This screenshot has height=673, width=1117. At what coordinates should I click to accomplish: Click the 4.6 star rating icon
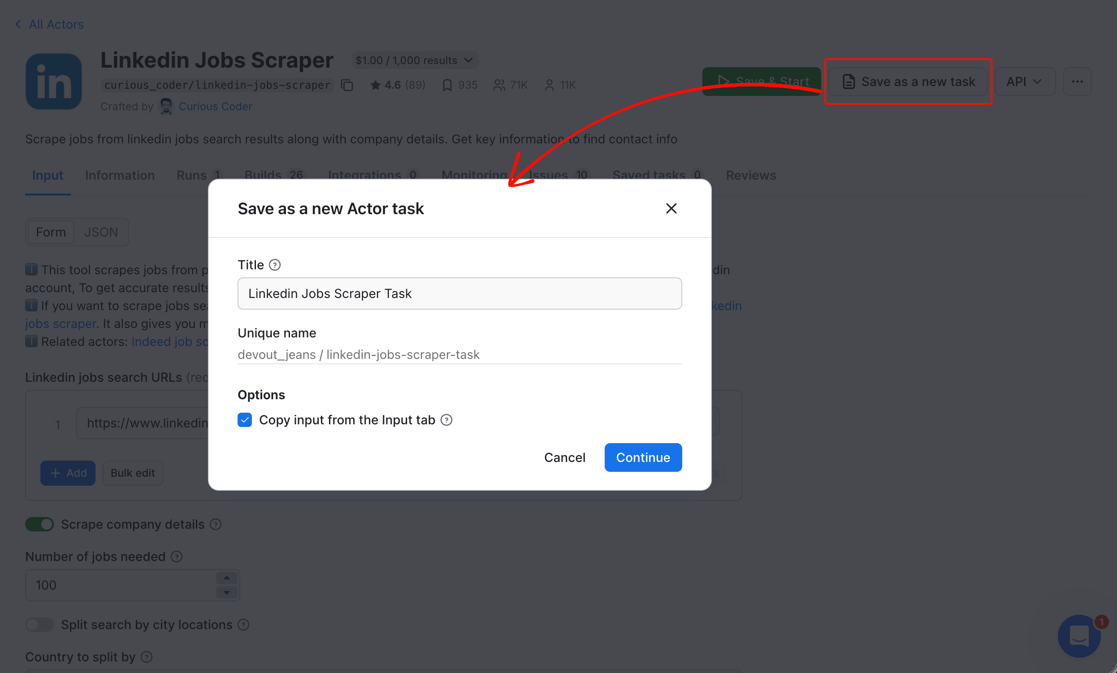click(375, 85)
